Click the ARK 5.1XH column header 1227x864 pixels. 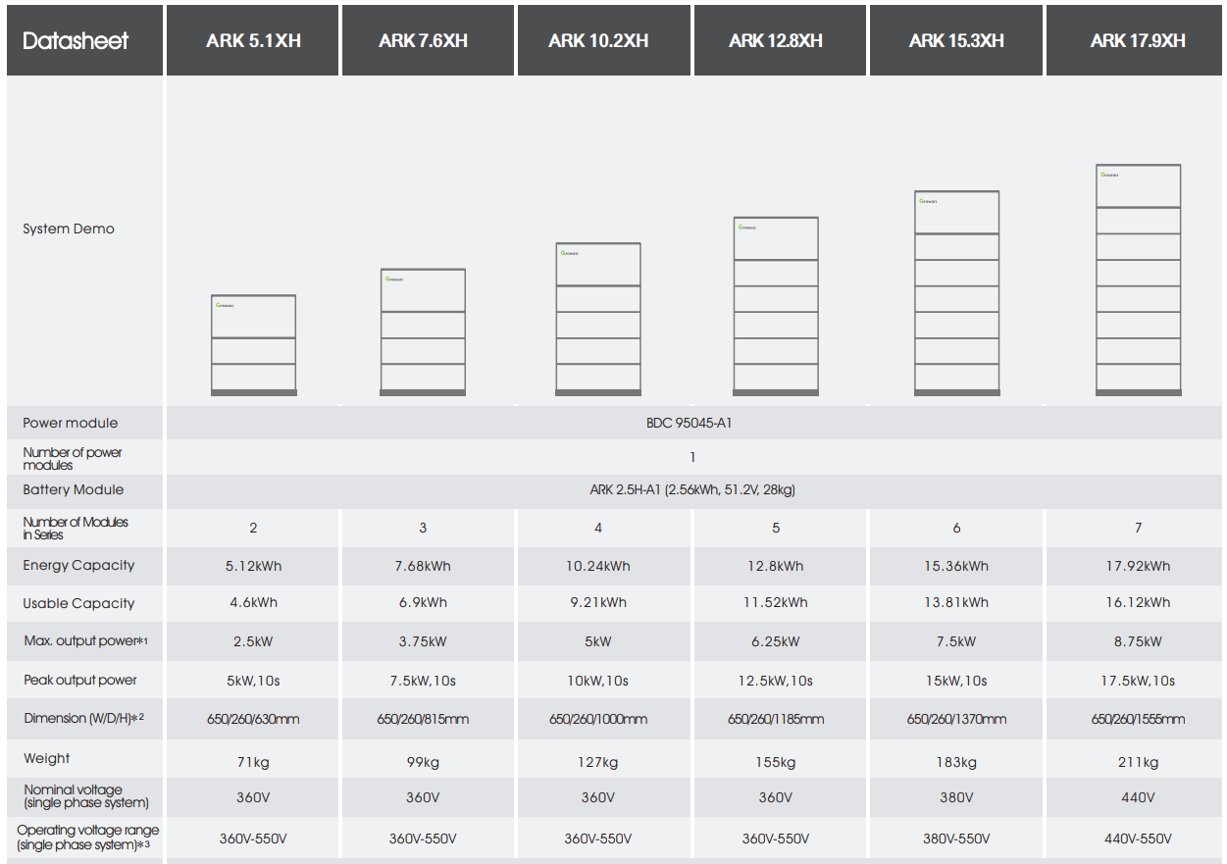pos(253,40)
